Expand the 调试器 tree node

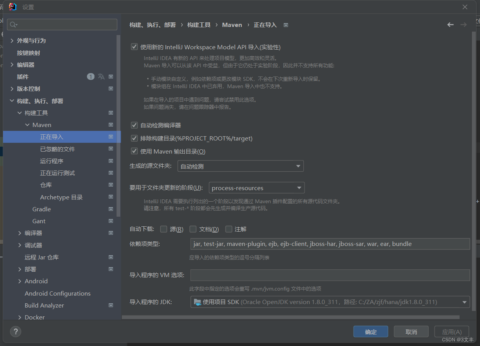coord(20,245)
